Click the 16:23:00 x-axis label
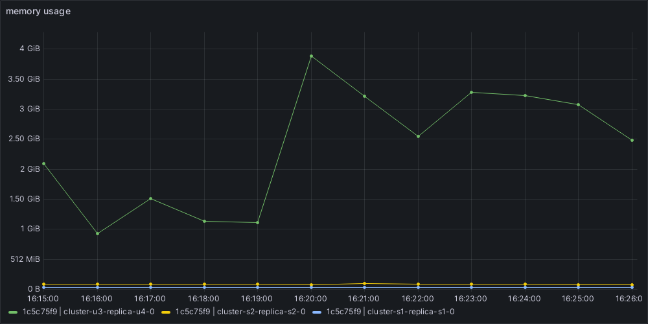Viewport: 648px width, 324px height. coord(470,298)
